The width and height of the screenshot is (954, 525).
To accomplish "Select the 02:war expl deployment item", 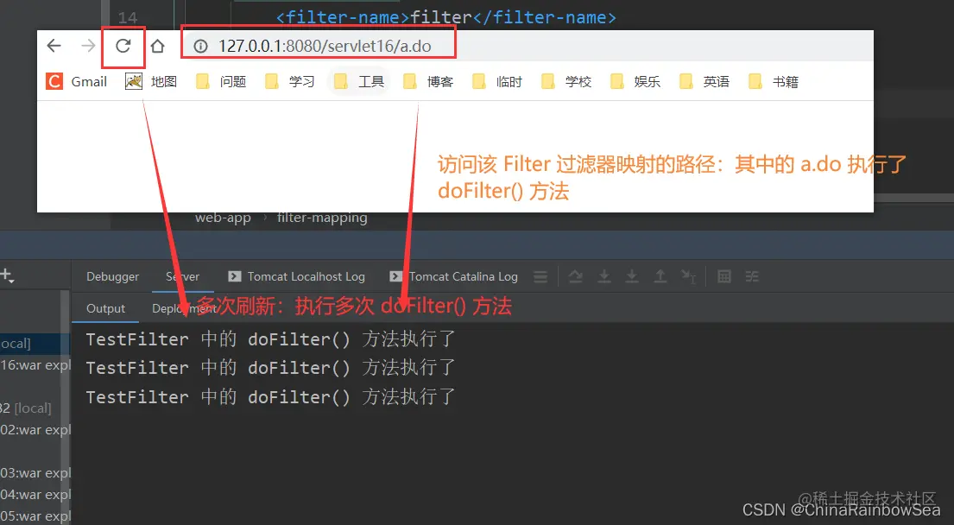I will pos(35,429).
